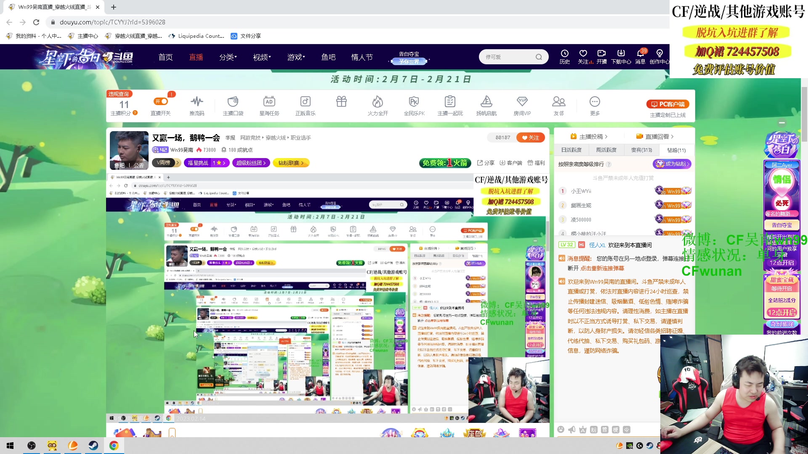Switch to 周活跃度 tab
The width and height of the screenshot is (808, 454).
606,150
